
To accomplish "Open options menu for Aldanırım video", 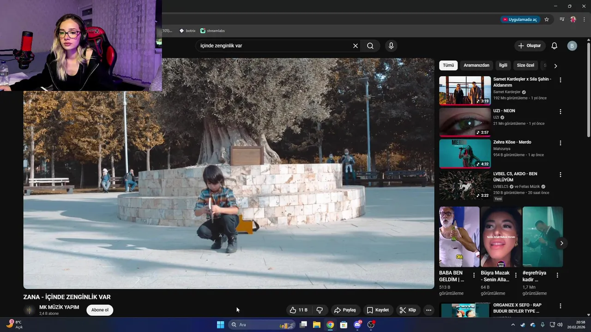I will (561, 80).
